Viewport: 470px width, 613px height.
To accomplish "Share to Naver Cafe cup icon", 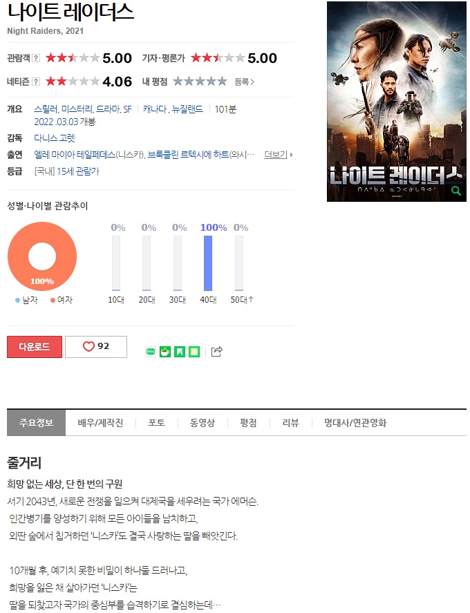I will point(165,352).
